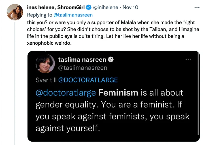204x145 pixels.
Task: Click the grey thread line below the avatar
Action: coord(14,85)
